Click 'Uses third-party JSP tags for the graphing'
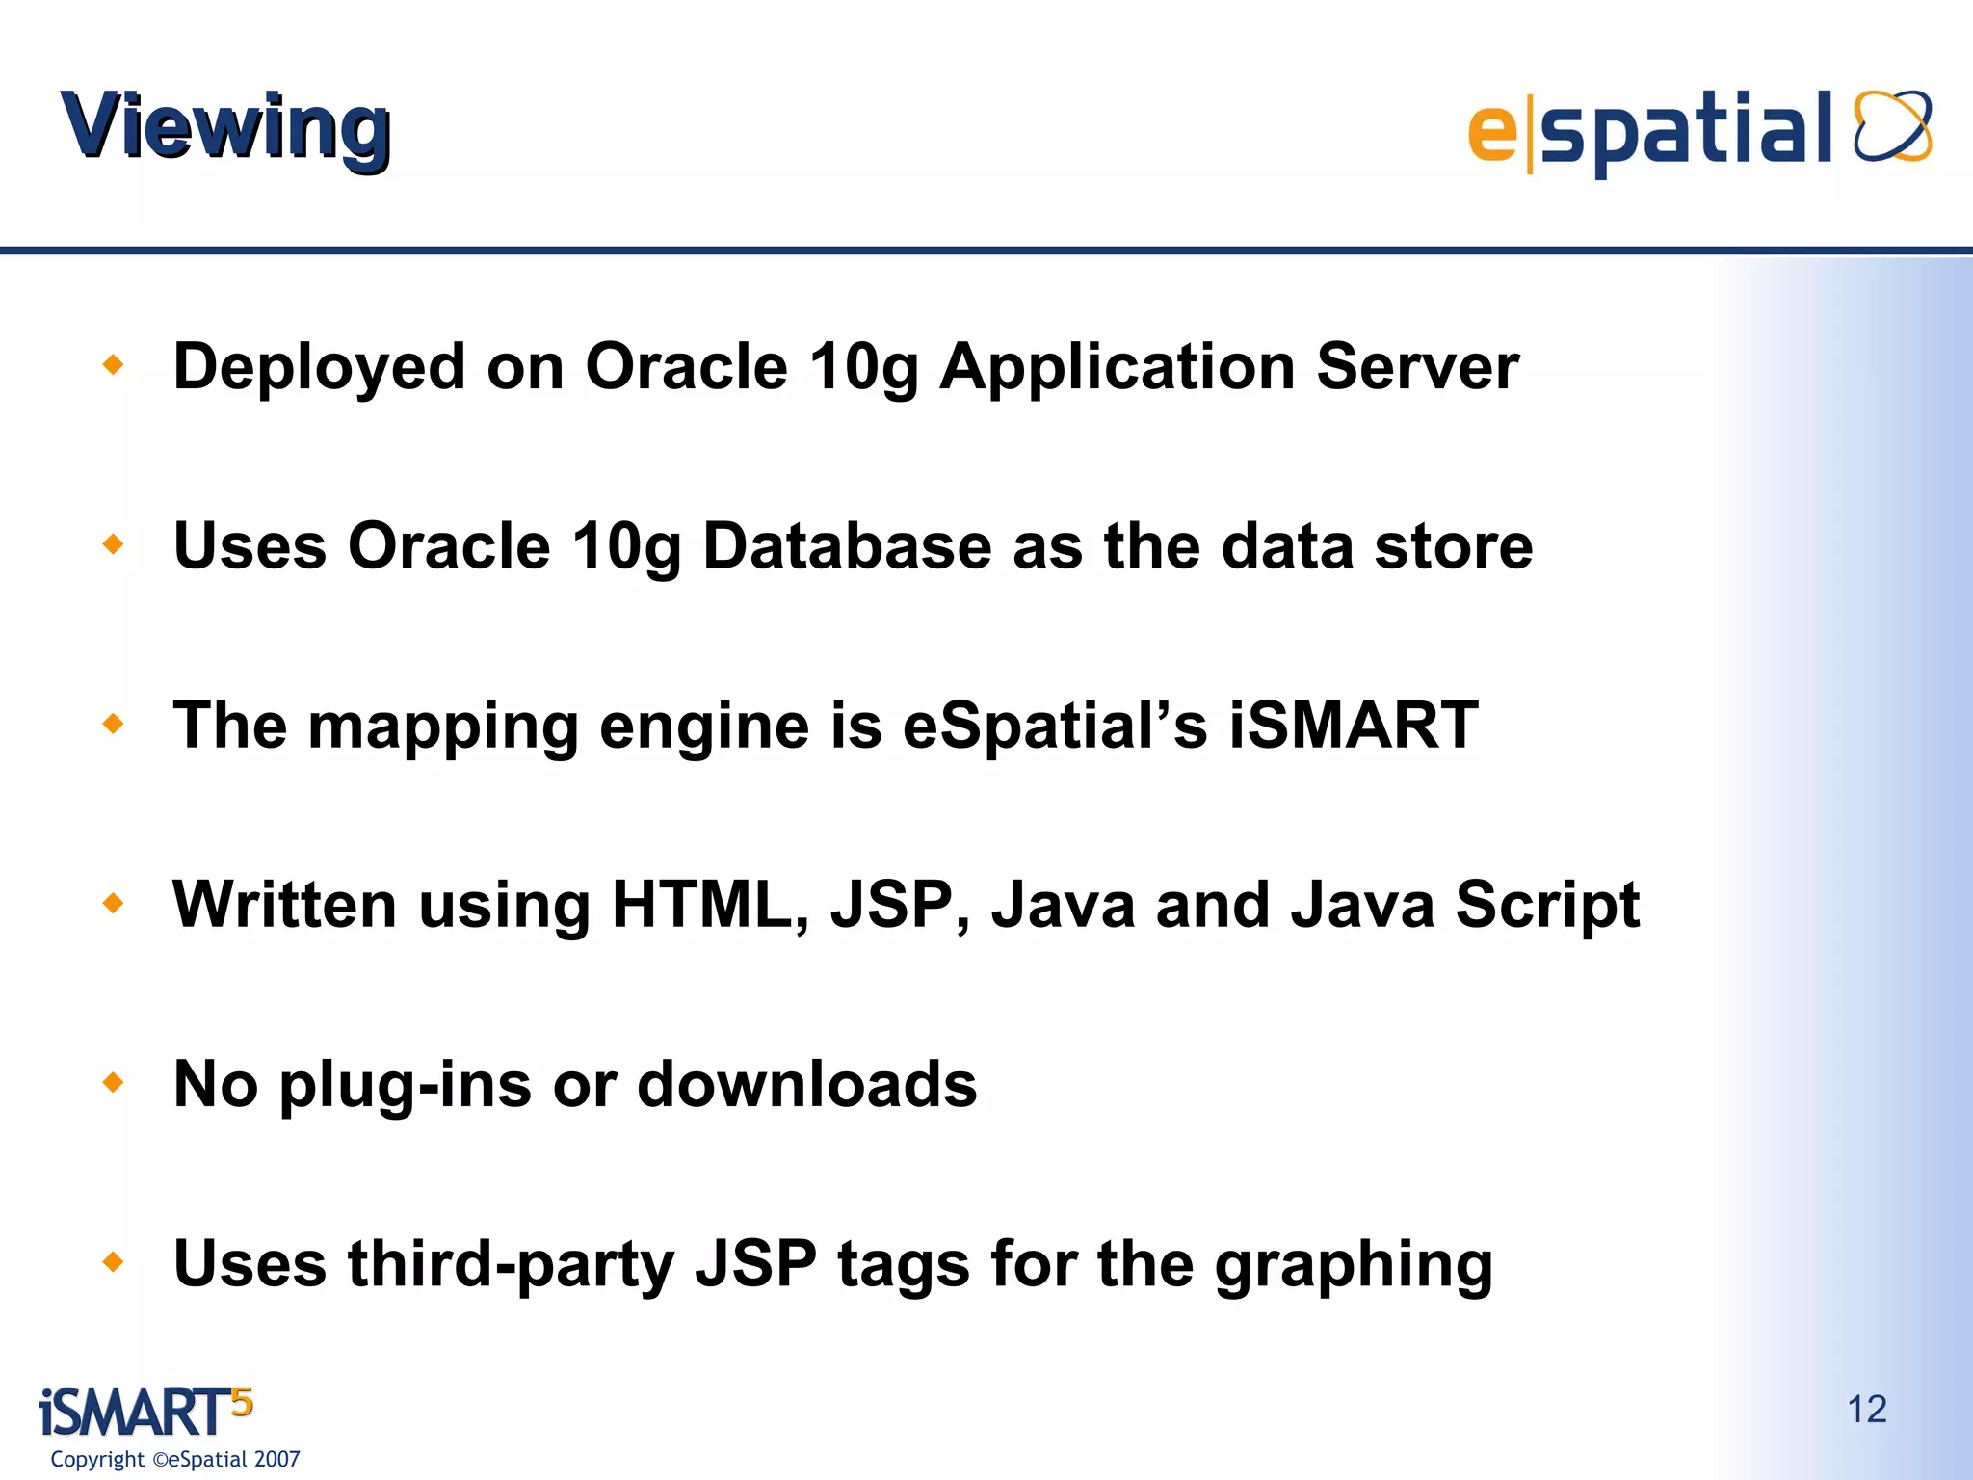The width and height of the screenshot is (1973, 1480). 833,1265
